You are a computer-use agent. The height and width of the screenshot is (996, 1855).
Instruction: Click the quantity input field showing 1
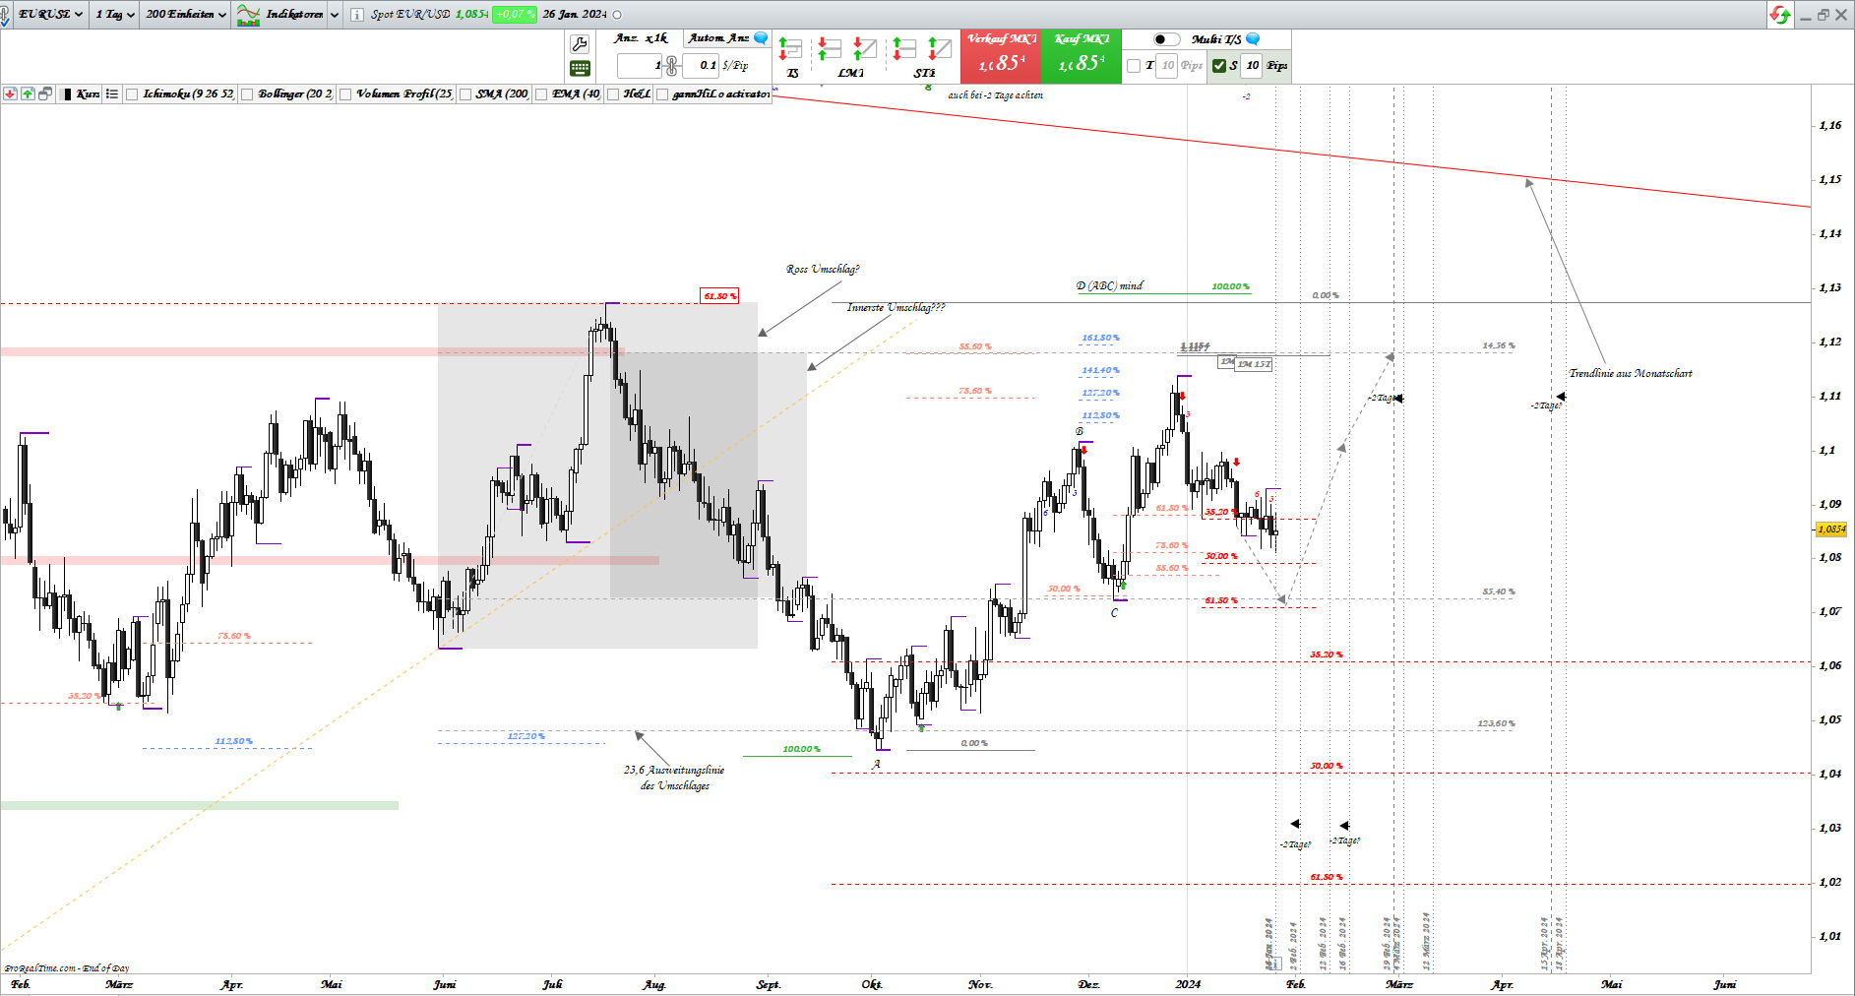pos(641,66)
